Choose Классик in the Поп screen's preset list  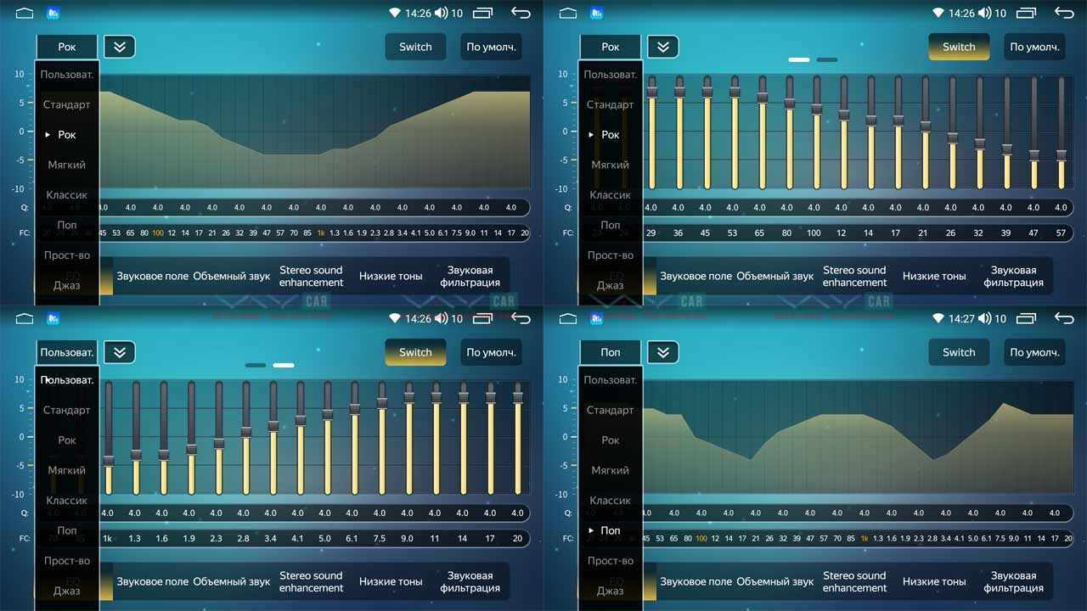click(x=610, y=501)
